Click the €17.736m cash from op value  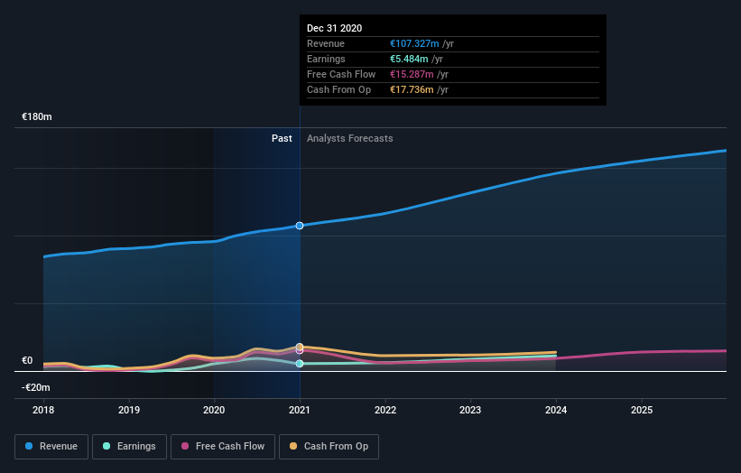pyautogui.click(x=412, y=89)
